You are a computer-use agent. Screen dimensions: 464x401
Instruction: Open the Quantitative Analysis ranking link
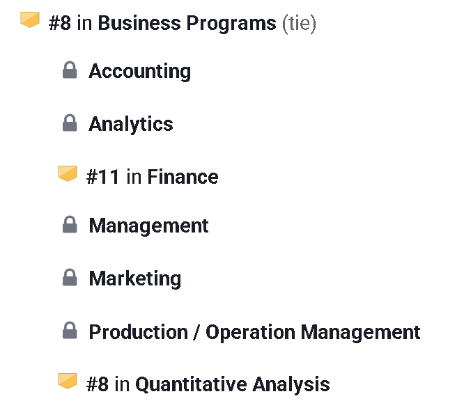[x=232, y=384]
